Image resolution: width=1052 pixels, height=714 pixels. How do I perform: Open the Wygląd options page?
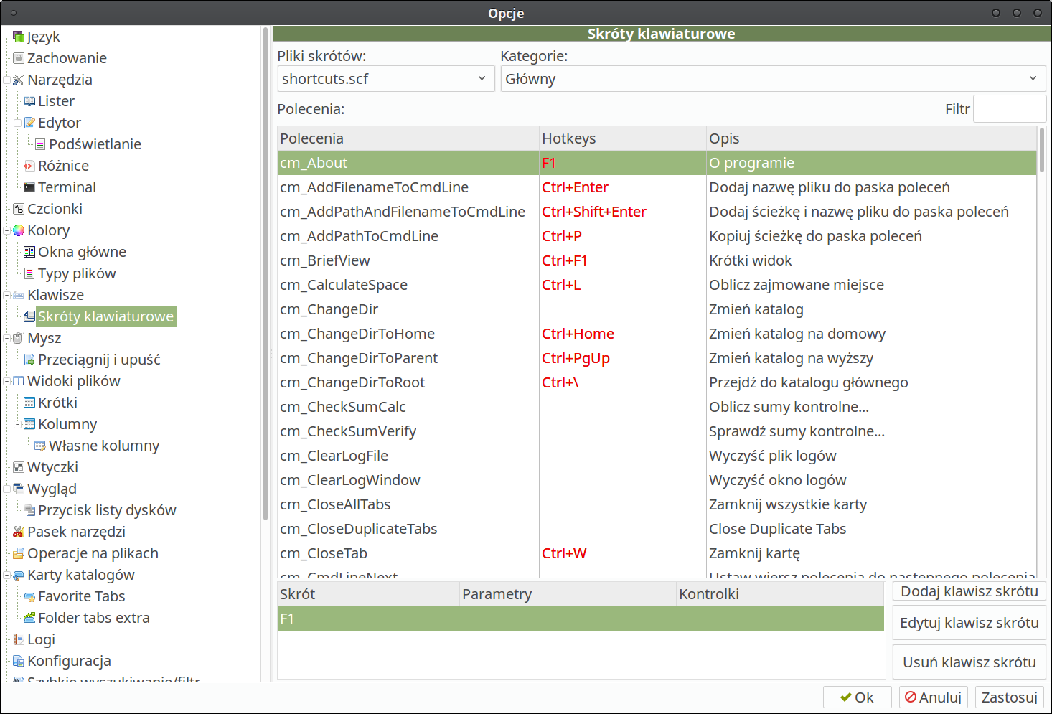coord(52,489)
